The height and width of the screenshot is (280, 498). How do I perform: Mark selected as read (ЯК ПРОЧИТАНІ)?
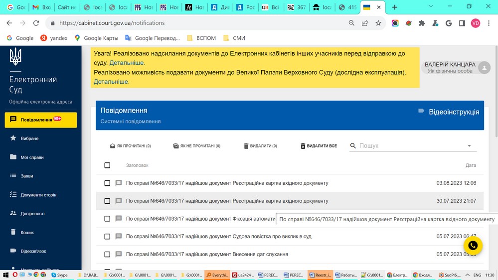point(131,145)
